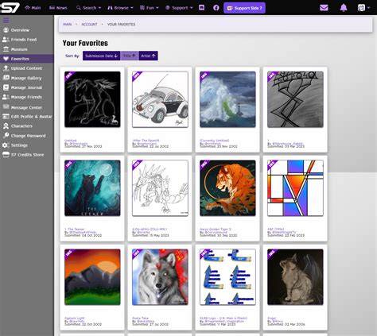The height and width of the screenshot is (336, 377).
Task: Open the Facebook icon link
Action: (216, 8)
